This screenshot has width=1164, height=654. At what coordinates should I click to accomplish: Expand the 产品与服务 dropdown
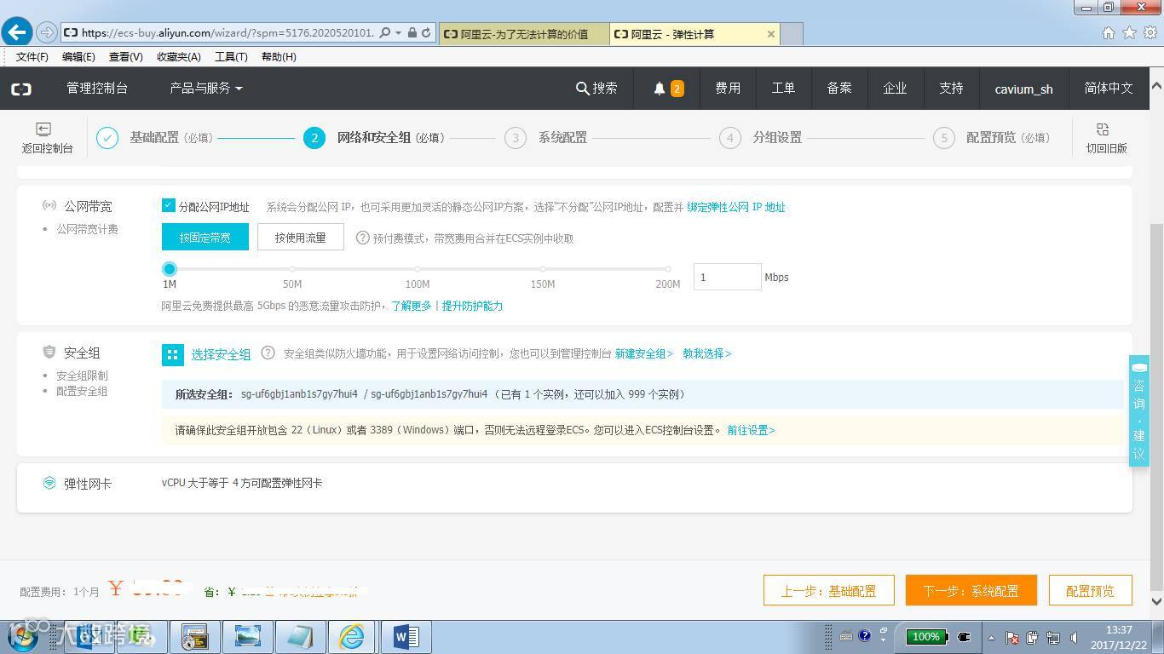click(x=206, y=89)
